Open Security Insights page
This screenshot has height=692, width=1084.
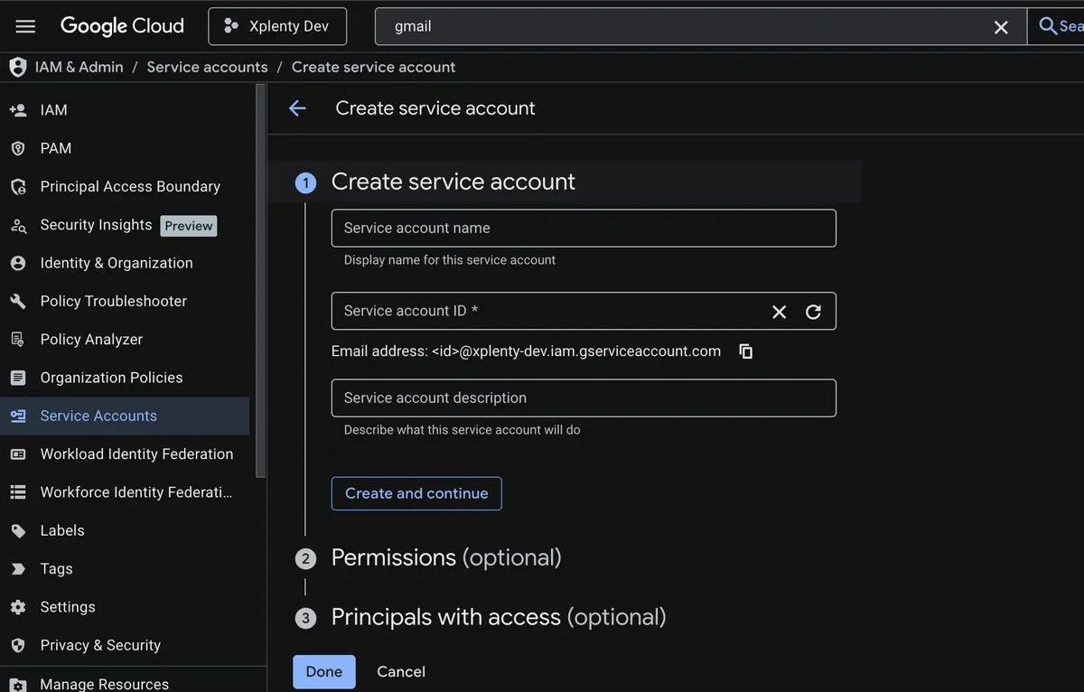[96, 225]
